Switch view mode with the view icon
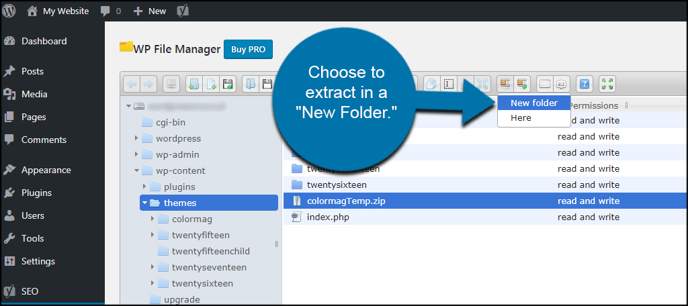 [x=544, y=84]
